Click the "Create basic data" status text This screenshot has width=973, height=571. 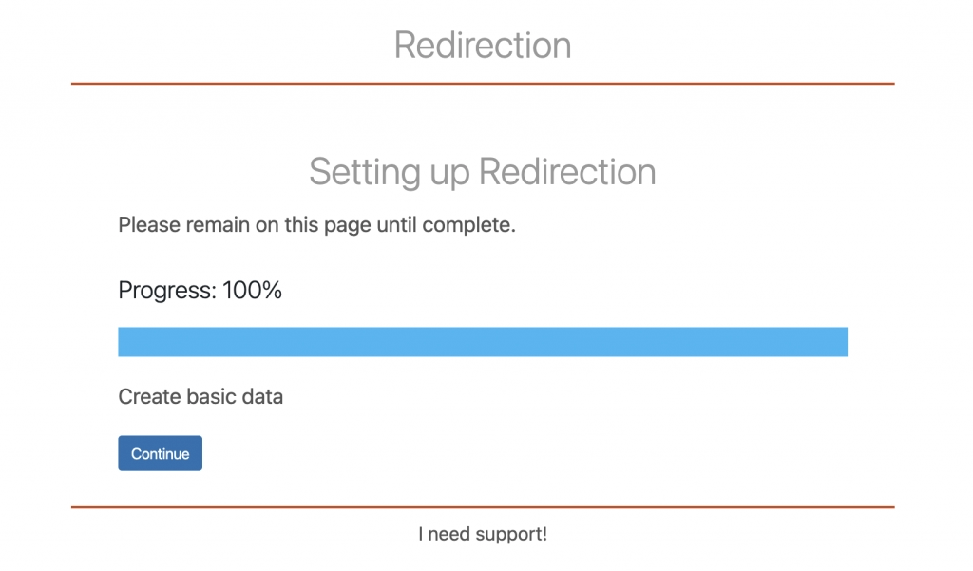click(200, 396)
